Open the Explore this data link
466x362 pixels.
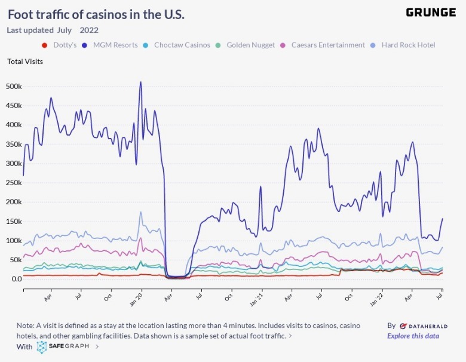pos(413,336)
